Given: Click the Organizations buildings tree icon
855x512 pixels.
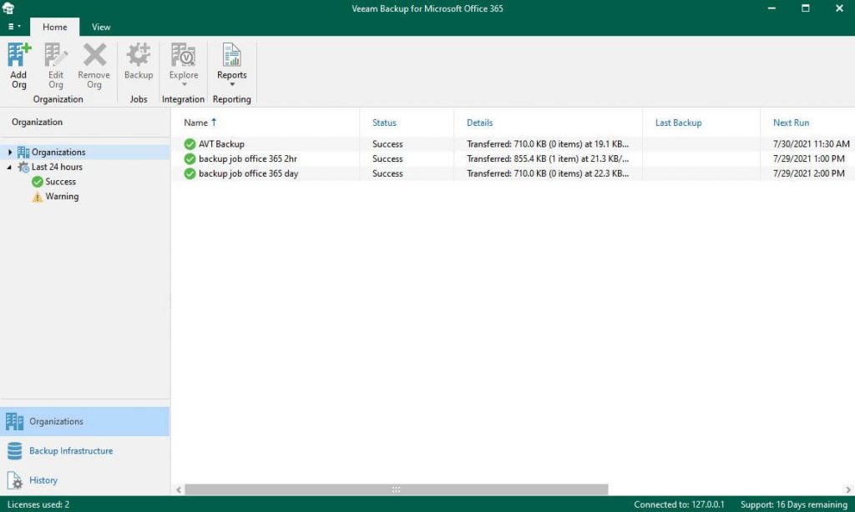Looking at the screenshot, I should (23, 152).
